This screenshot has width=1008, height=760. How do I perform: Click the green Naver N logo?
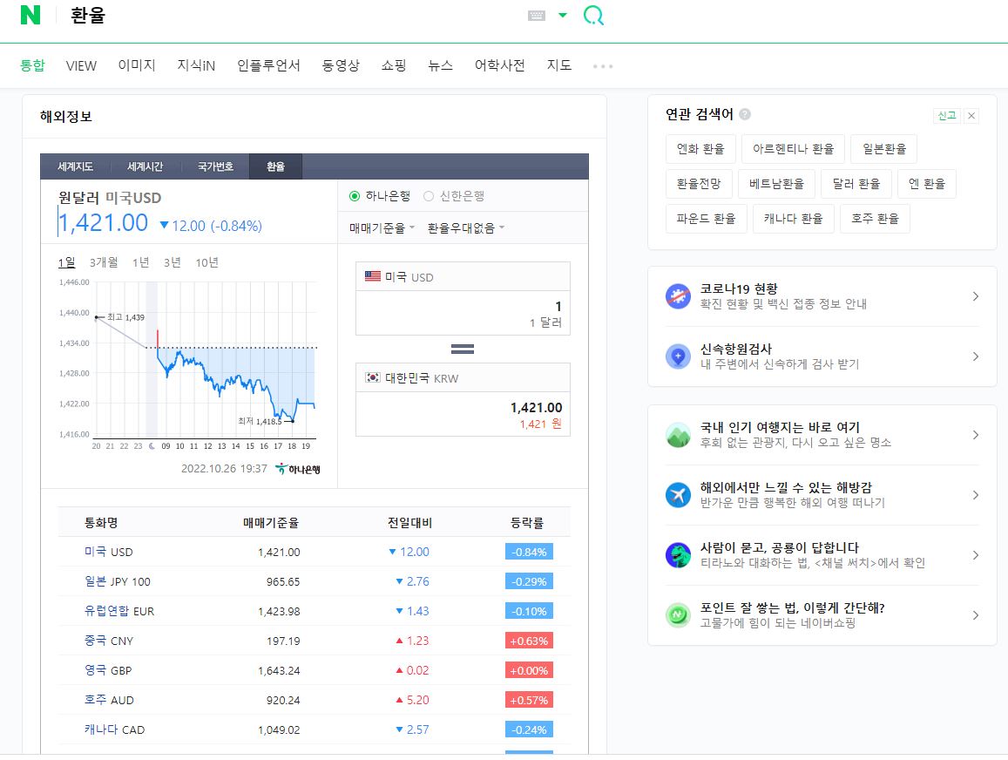[30, 15]
